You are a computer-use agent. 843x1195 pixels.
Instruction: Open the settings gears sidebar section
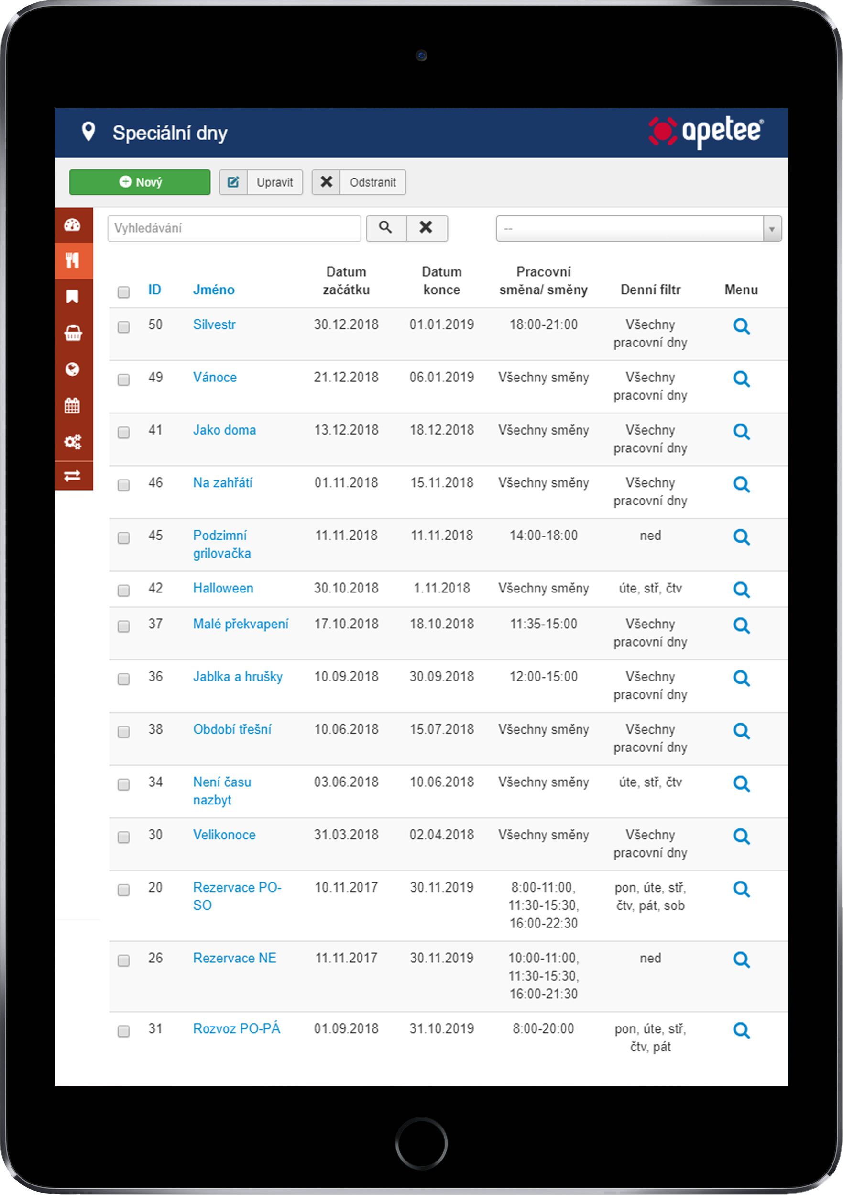(72, 442)
